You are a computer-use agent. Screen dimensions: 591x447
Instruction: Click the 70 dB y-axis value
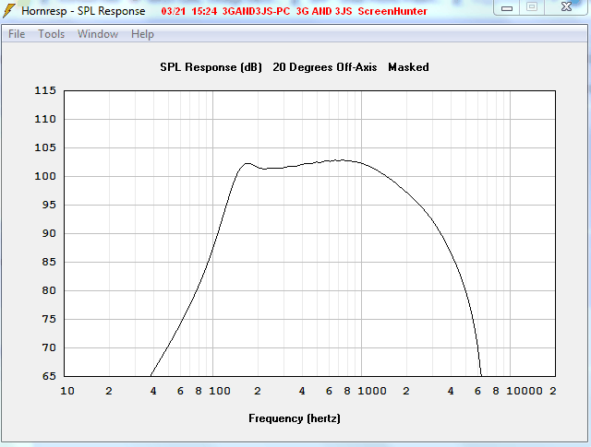point(49,347)
